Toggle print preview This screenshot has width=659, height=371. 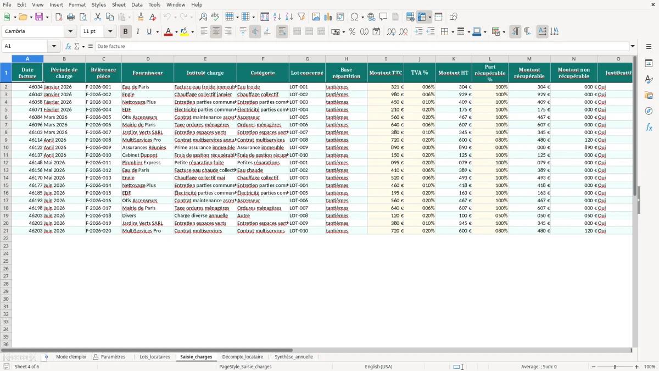[x=83, y=17]
